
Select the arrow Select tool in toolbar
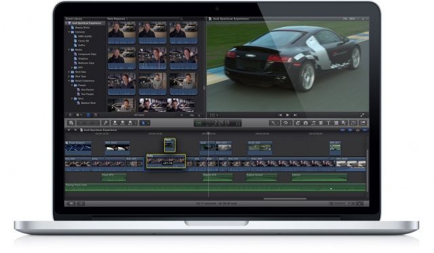tap(143, 123)
